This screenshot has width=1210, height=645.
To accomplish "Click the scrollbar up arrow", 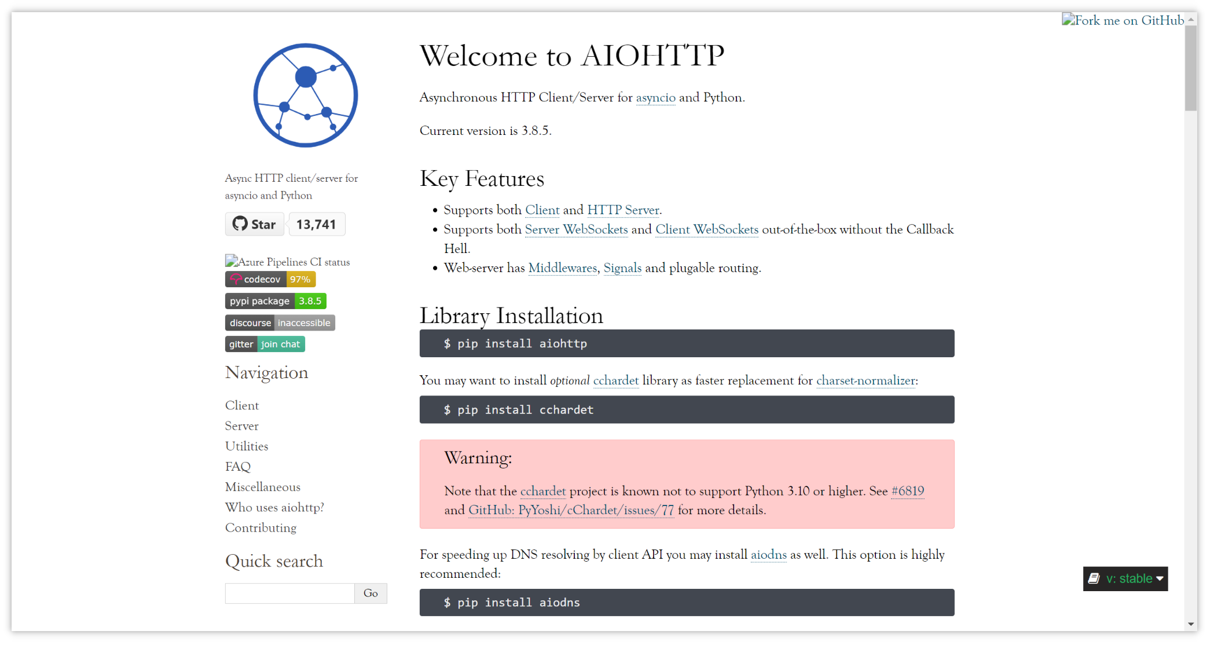I will [1191, 19].
